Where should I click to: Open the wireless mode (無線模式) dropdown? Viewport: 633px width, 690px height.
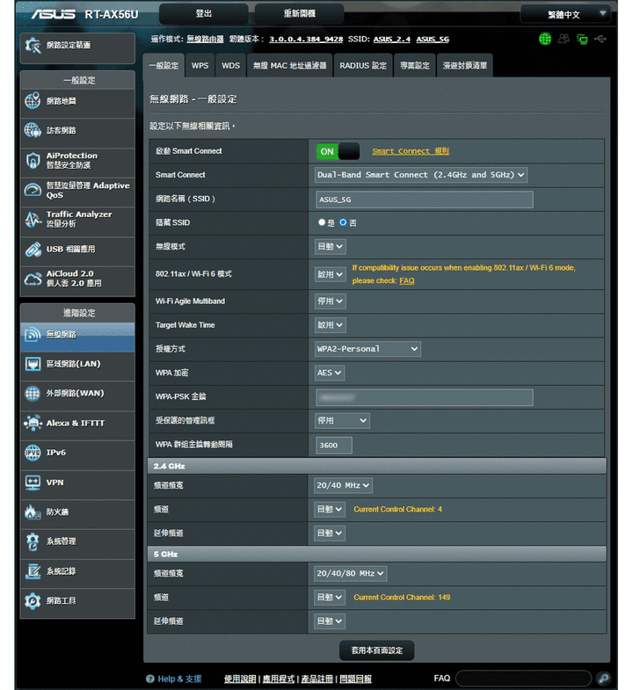(331, 246)
